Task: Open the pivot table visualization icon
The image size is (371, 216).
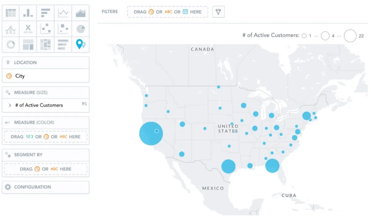Action: [x=45, y=44]
